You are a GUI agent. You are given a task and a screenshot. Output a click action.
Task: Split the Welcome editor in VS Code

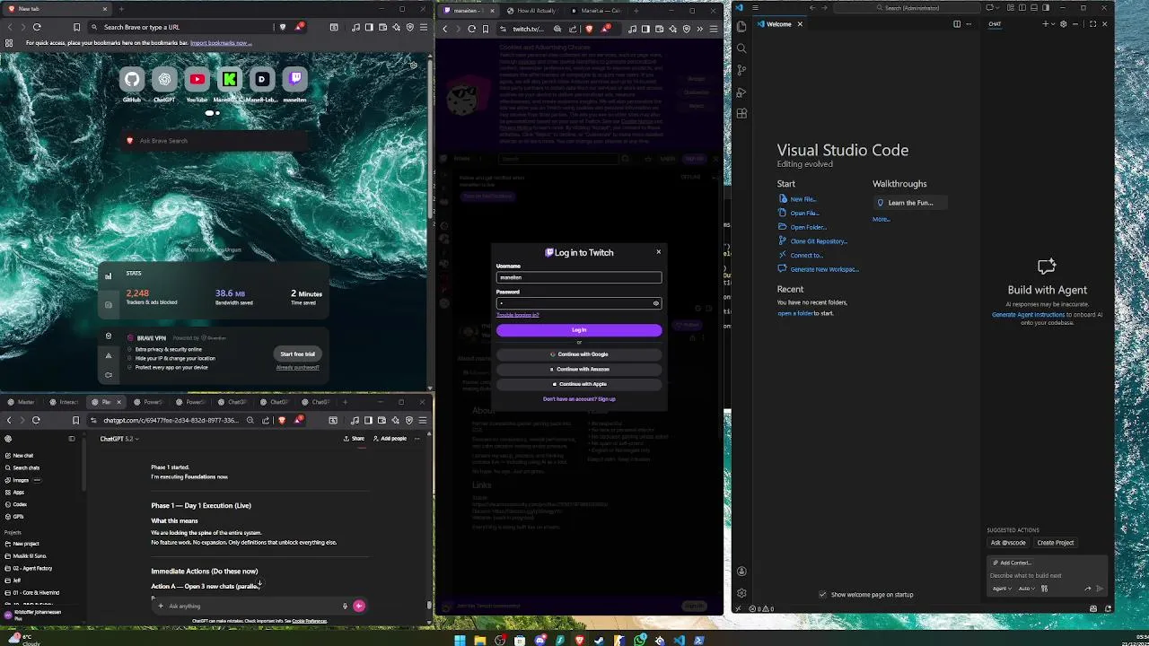(957, 24)
